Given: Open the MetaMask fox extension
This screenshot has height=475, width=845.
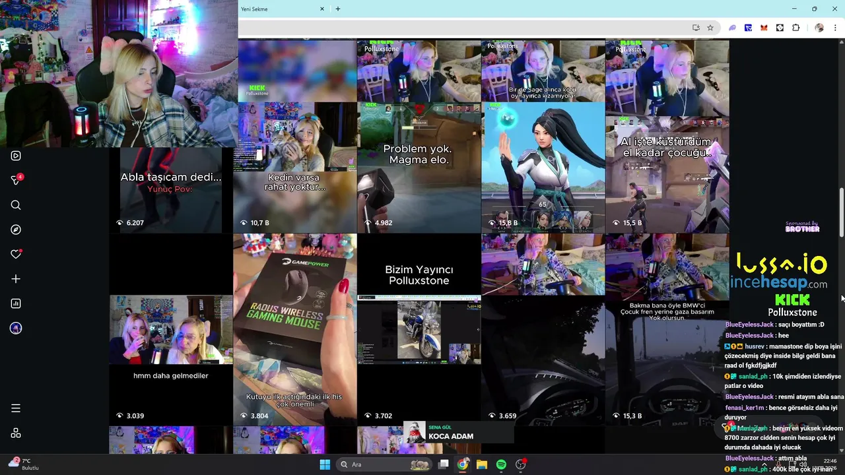Looking at the screenshot, I should pos(764,28).
